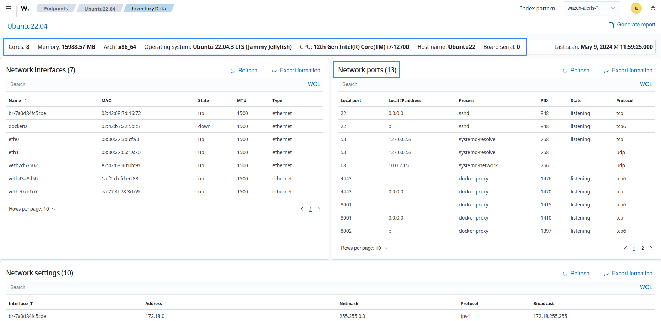Click Export formatted in Network settings

point(632,273)
